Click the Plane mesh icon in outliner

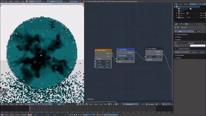click(x=179, y=15)
